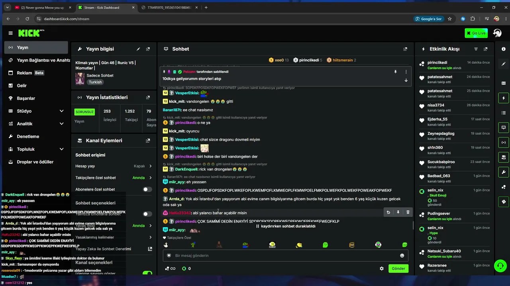Open hiitsmerain in the chat leaderboard

[341, 60]
